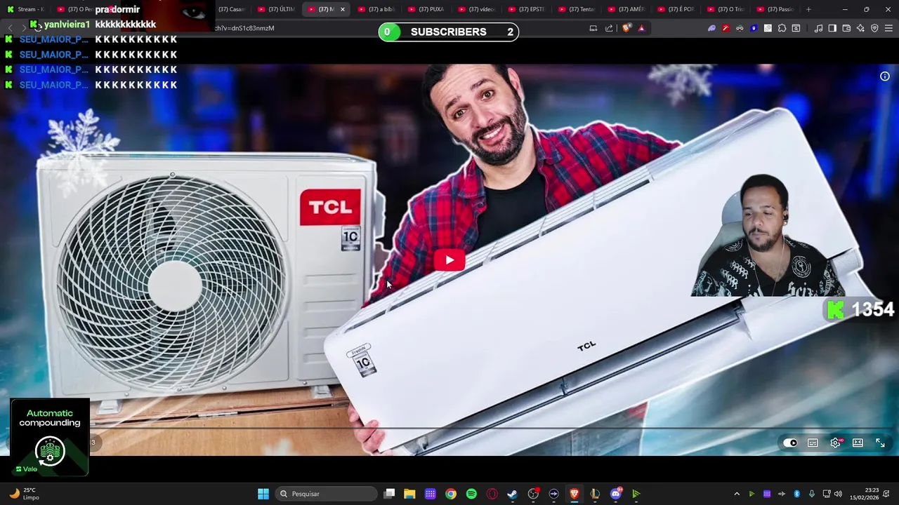
Task: Open the video player settings gear
Action: click(835, 443)
